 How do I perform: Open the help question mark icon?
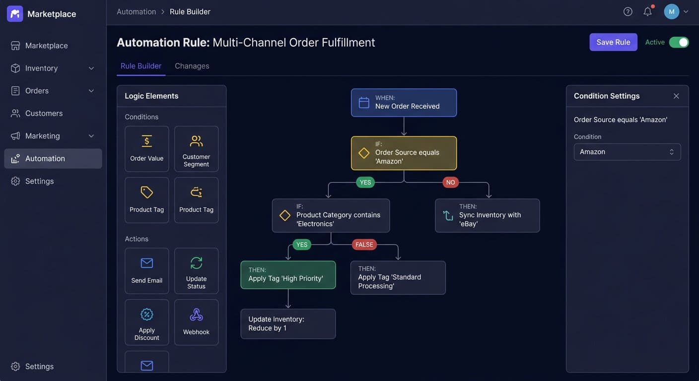(628, 11)
